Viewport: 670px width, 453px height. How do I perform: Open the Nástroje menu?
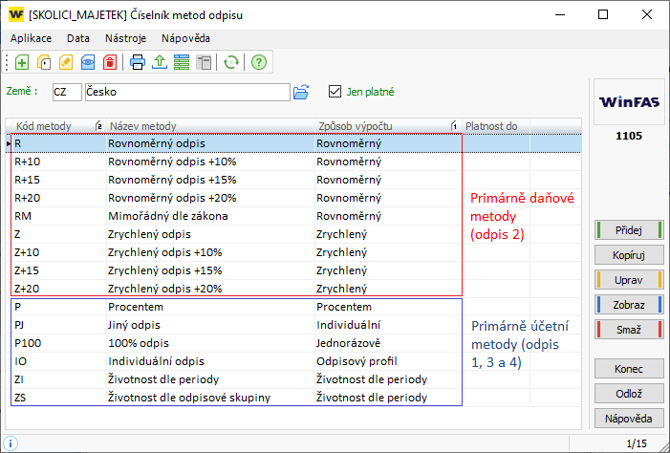point(125,38)
